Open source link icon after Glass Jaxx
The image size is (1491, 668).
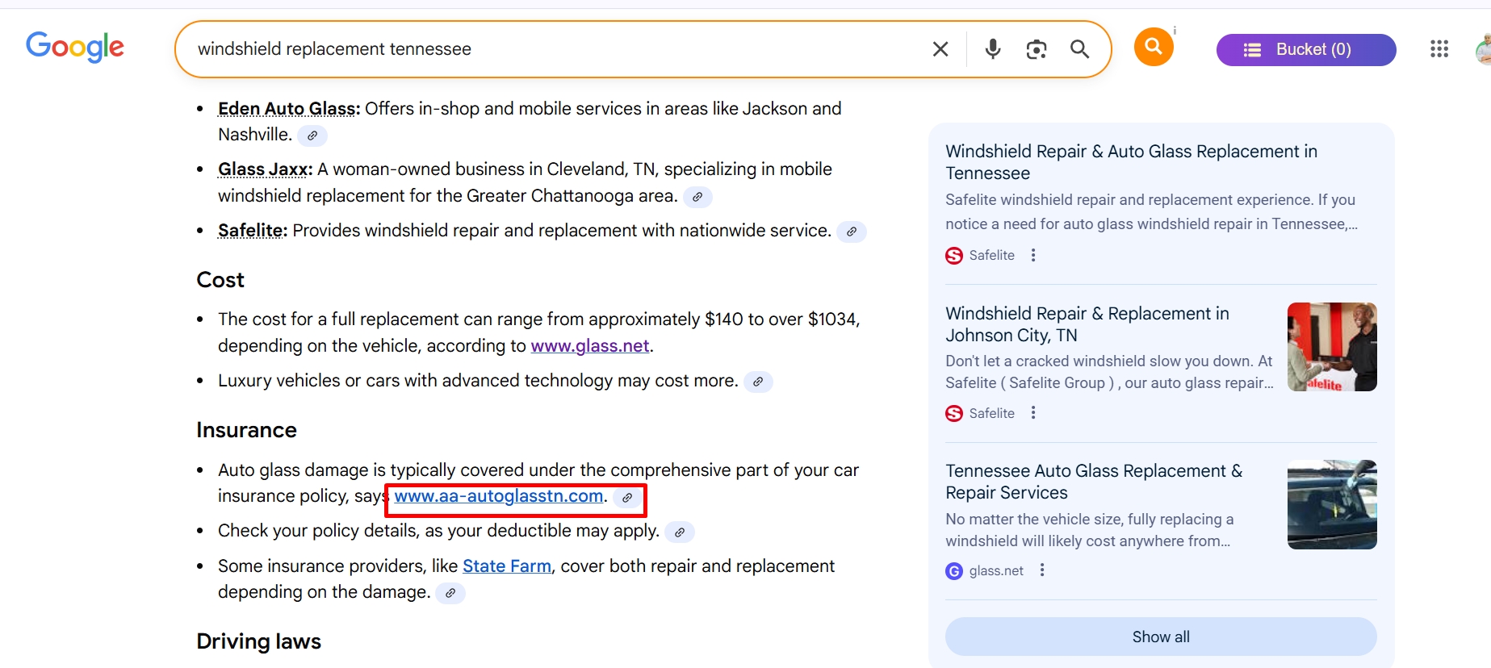pyautogui.click(x=697, y=197)
